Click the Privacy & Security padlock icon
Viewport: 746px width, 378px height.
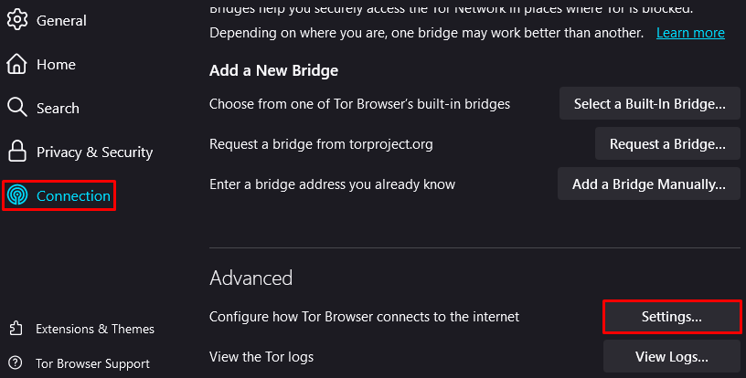point(17,152)
